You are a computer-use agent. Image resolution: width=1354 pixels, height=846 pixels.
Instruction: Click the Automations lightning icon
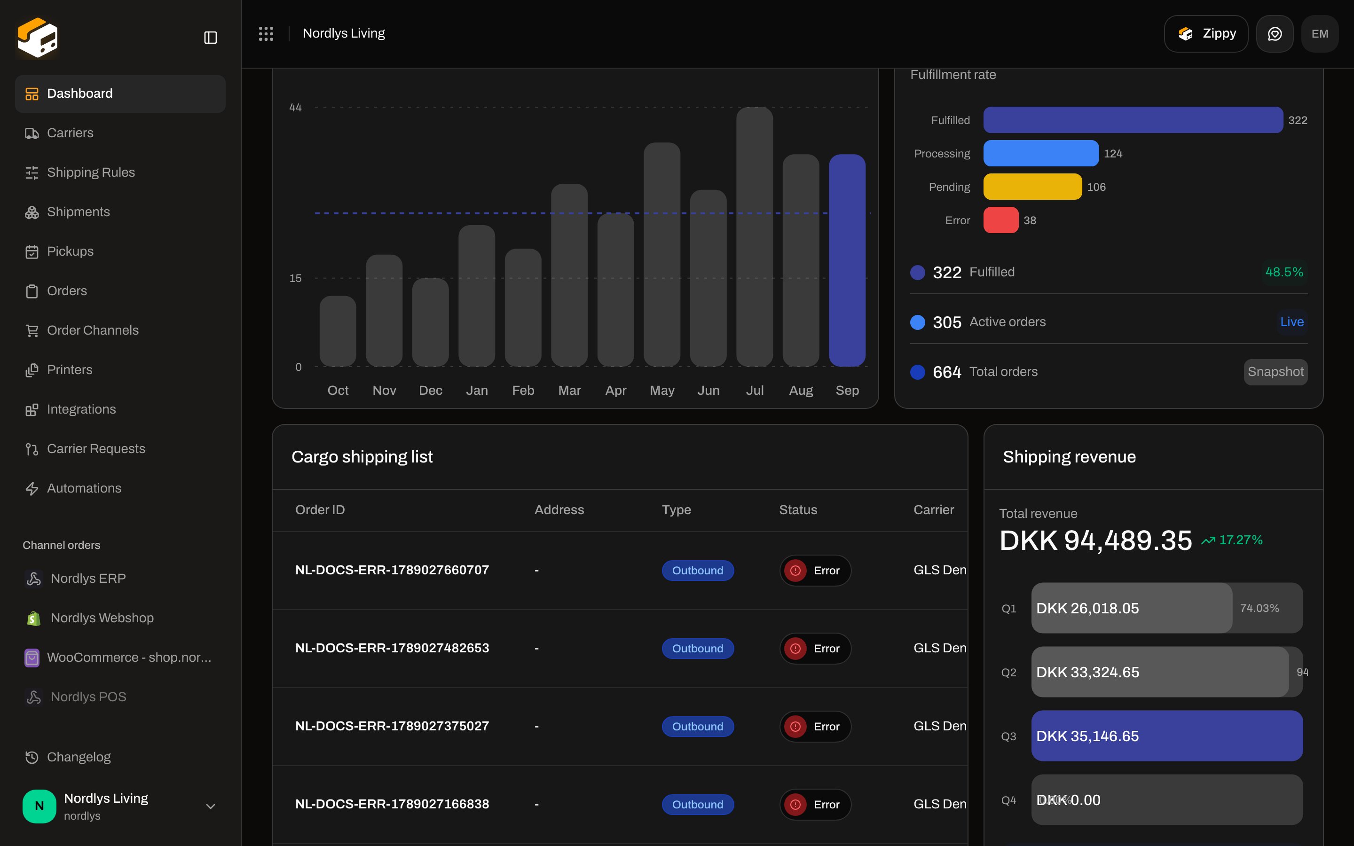(x=32, y=488)
